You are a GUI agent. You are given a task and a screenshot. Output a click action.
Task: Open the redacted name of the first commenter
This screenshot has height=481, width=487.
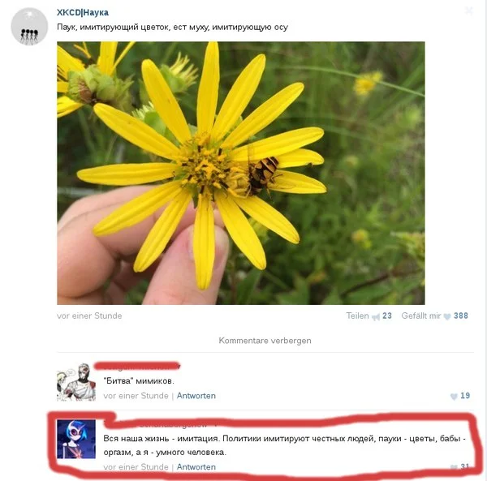[x=137, y=366]
